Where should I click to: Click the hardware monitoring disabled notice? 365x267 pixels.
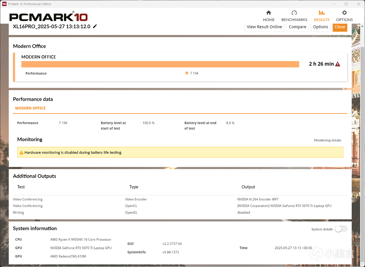point(180,152)
